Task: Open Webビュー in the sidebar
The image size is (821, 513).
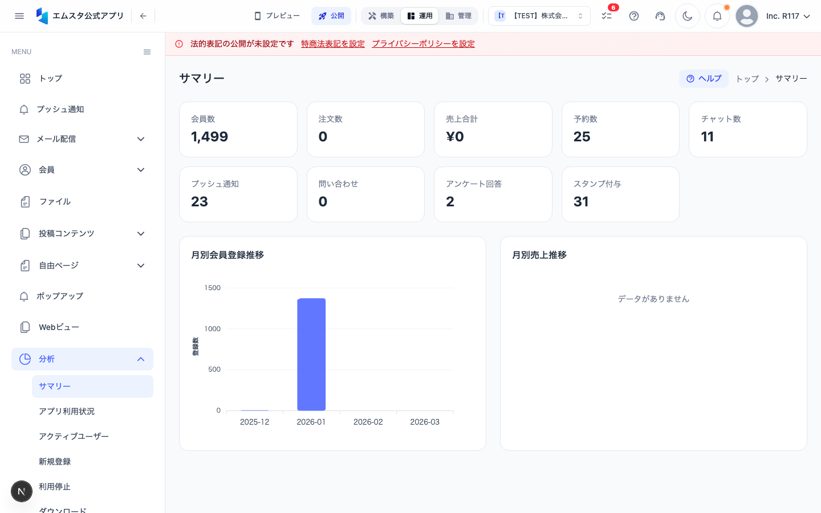Action: tap(82, 327)
